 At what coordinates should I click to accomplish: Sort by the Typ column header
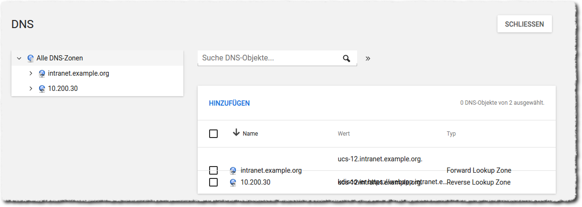451,134
